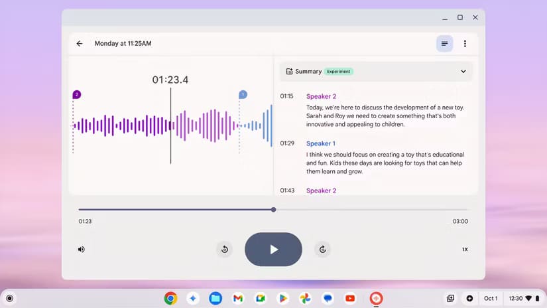547x308 pixels.
Task: Go back with the arrow beside Monday at 11:25AM
Action: coord(80,44)
